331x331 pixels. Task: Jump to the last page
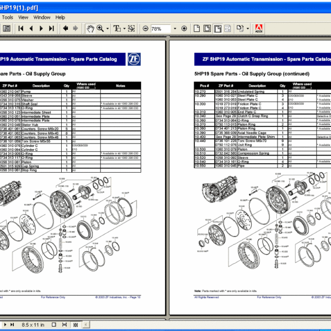tap(51, 28)
